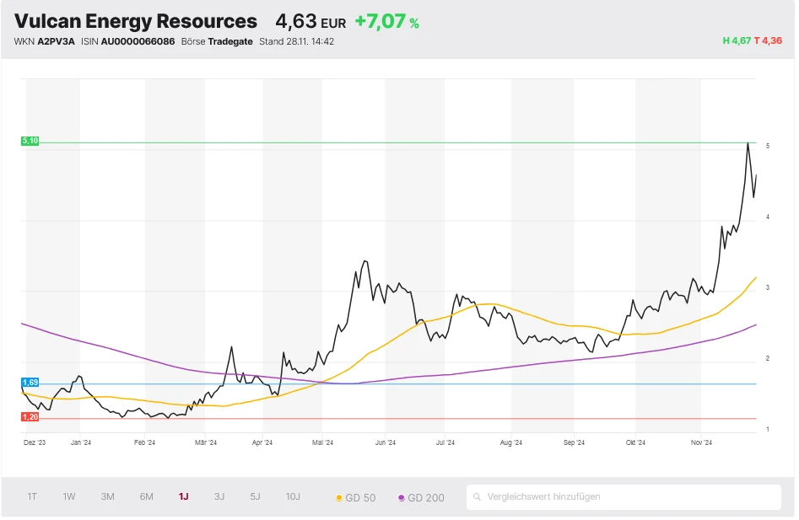This screenshot has width=799, height=520.
Task: Switch to the 1T intraday chart view
Action: pos(31,497)
